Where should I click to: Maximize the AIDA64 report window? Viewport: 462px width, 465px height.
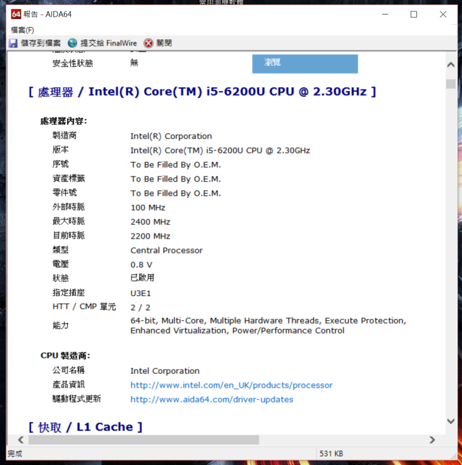pos(414,14)
